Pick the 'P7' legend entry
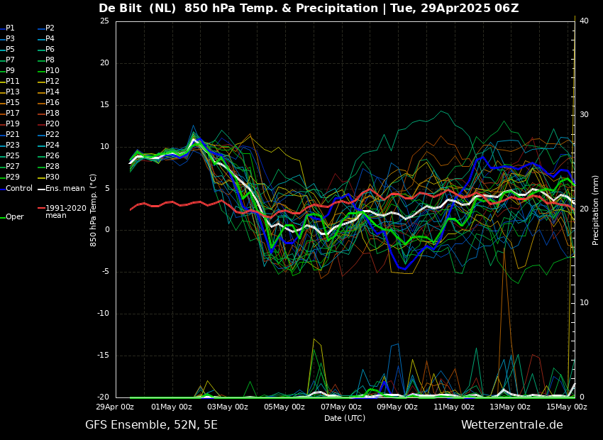 (x=10, y=60)
